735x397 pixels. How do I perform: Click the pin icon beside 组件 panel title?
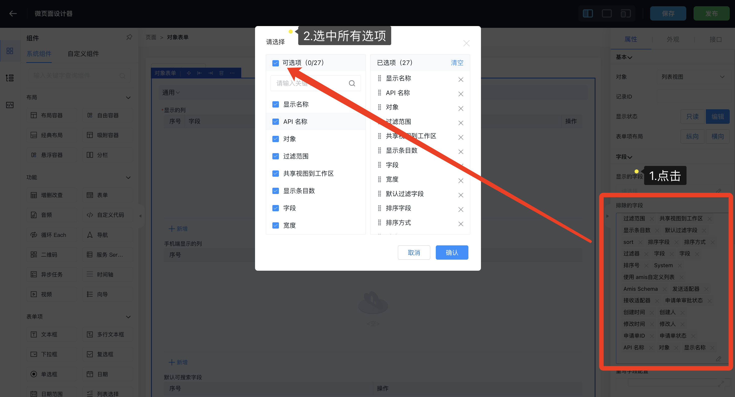click(129, 37)
